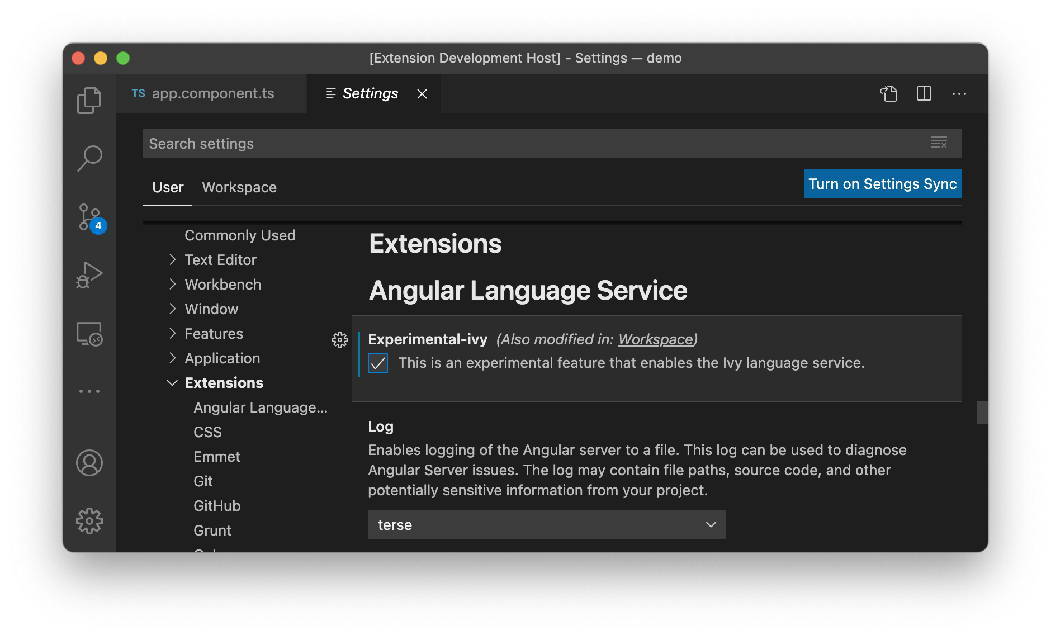Open More Actions menu in editor toolbar

[959, 94]
